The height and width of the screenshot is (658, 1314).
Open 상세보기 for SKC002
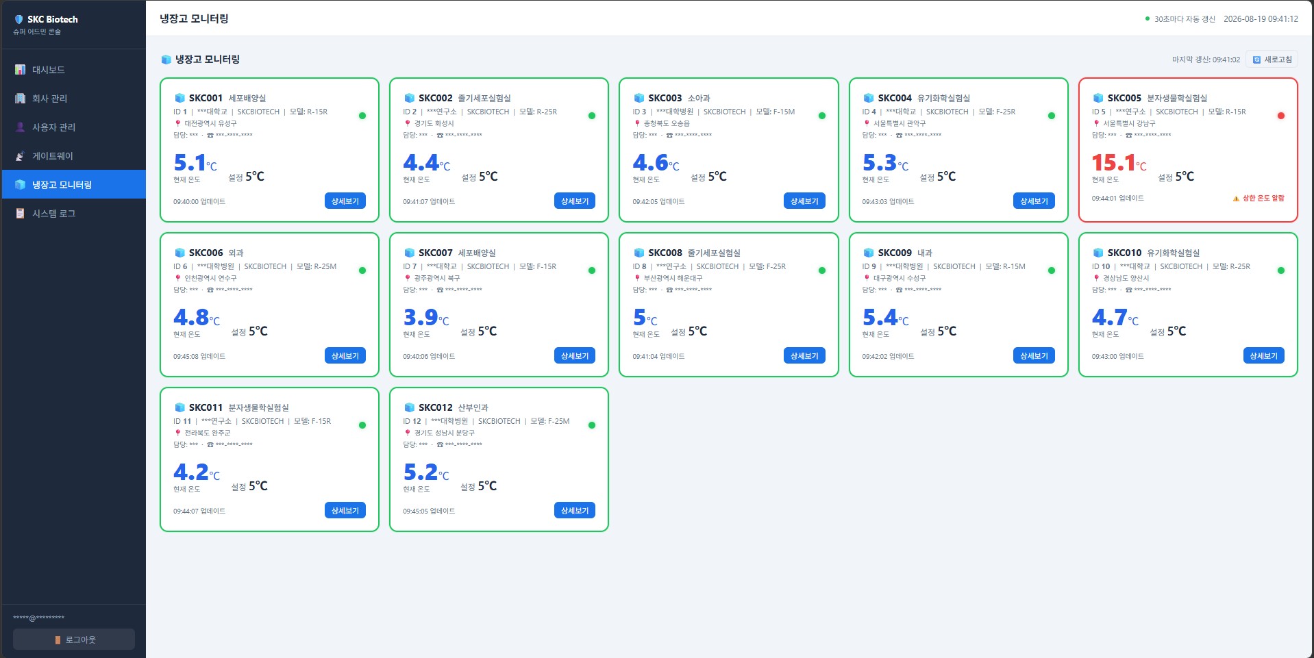tap(574, 201)
